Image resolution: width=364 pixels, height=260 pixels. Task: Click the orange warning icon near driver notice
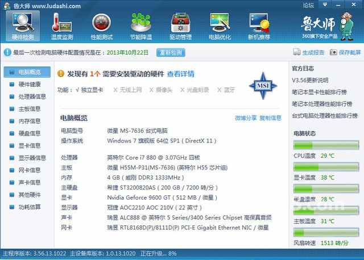[61, 74]
